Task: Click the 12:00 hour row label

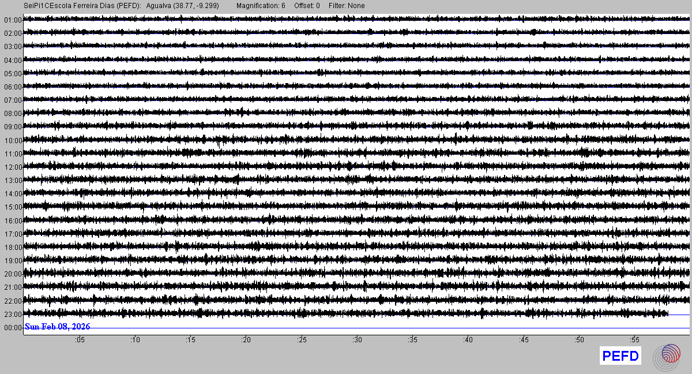Action: tap(12, 167)
